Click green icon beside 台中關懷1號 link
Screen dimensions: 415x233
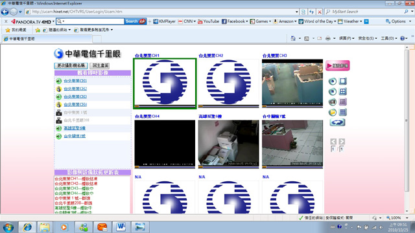click(x=59, y=137)
